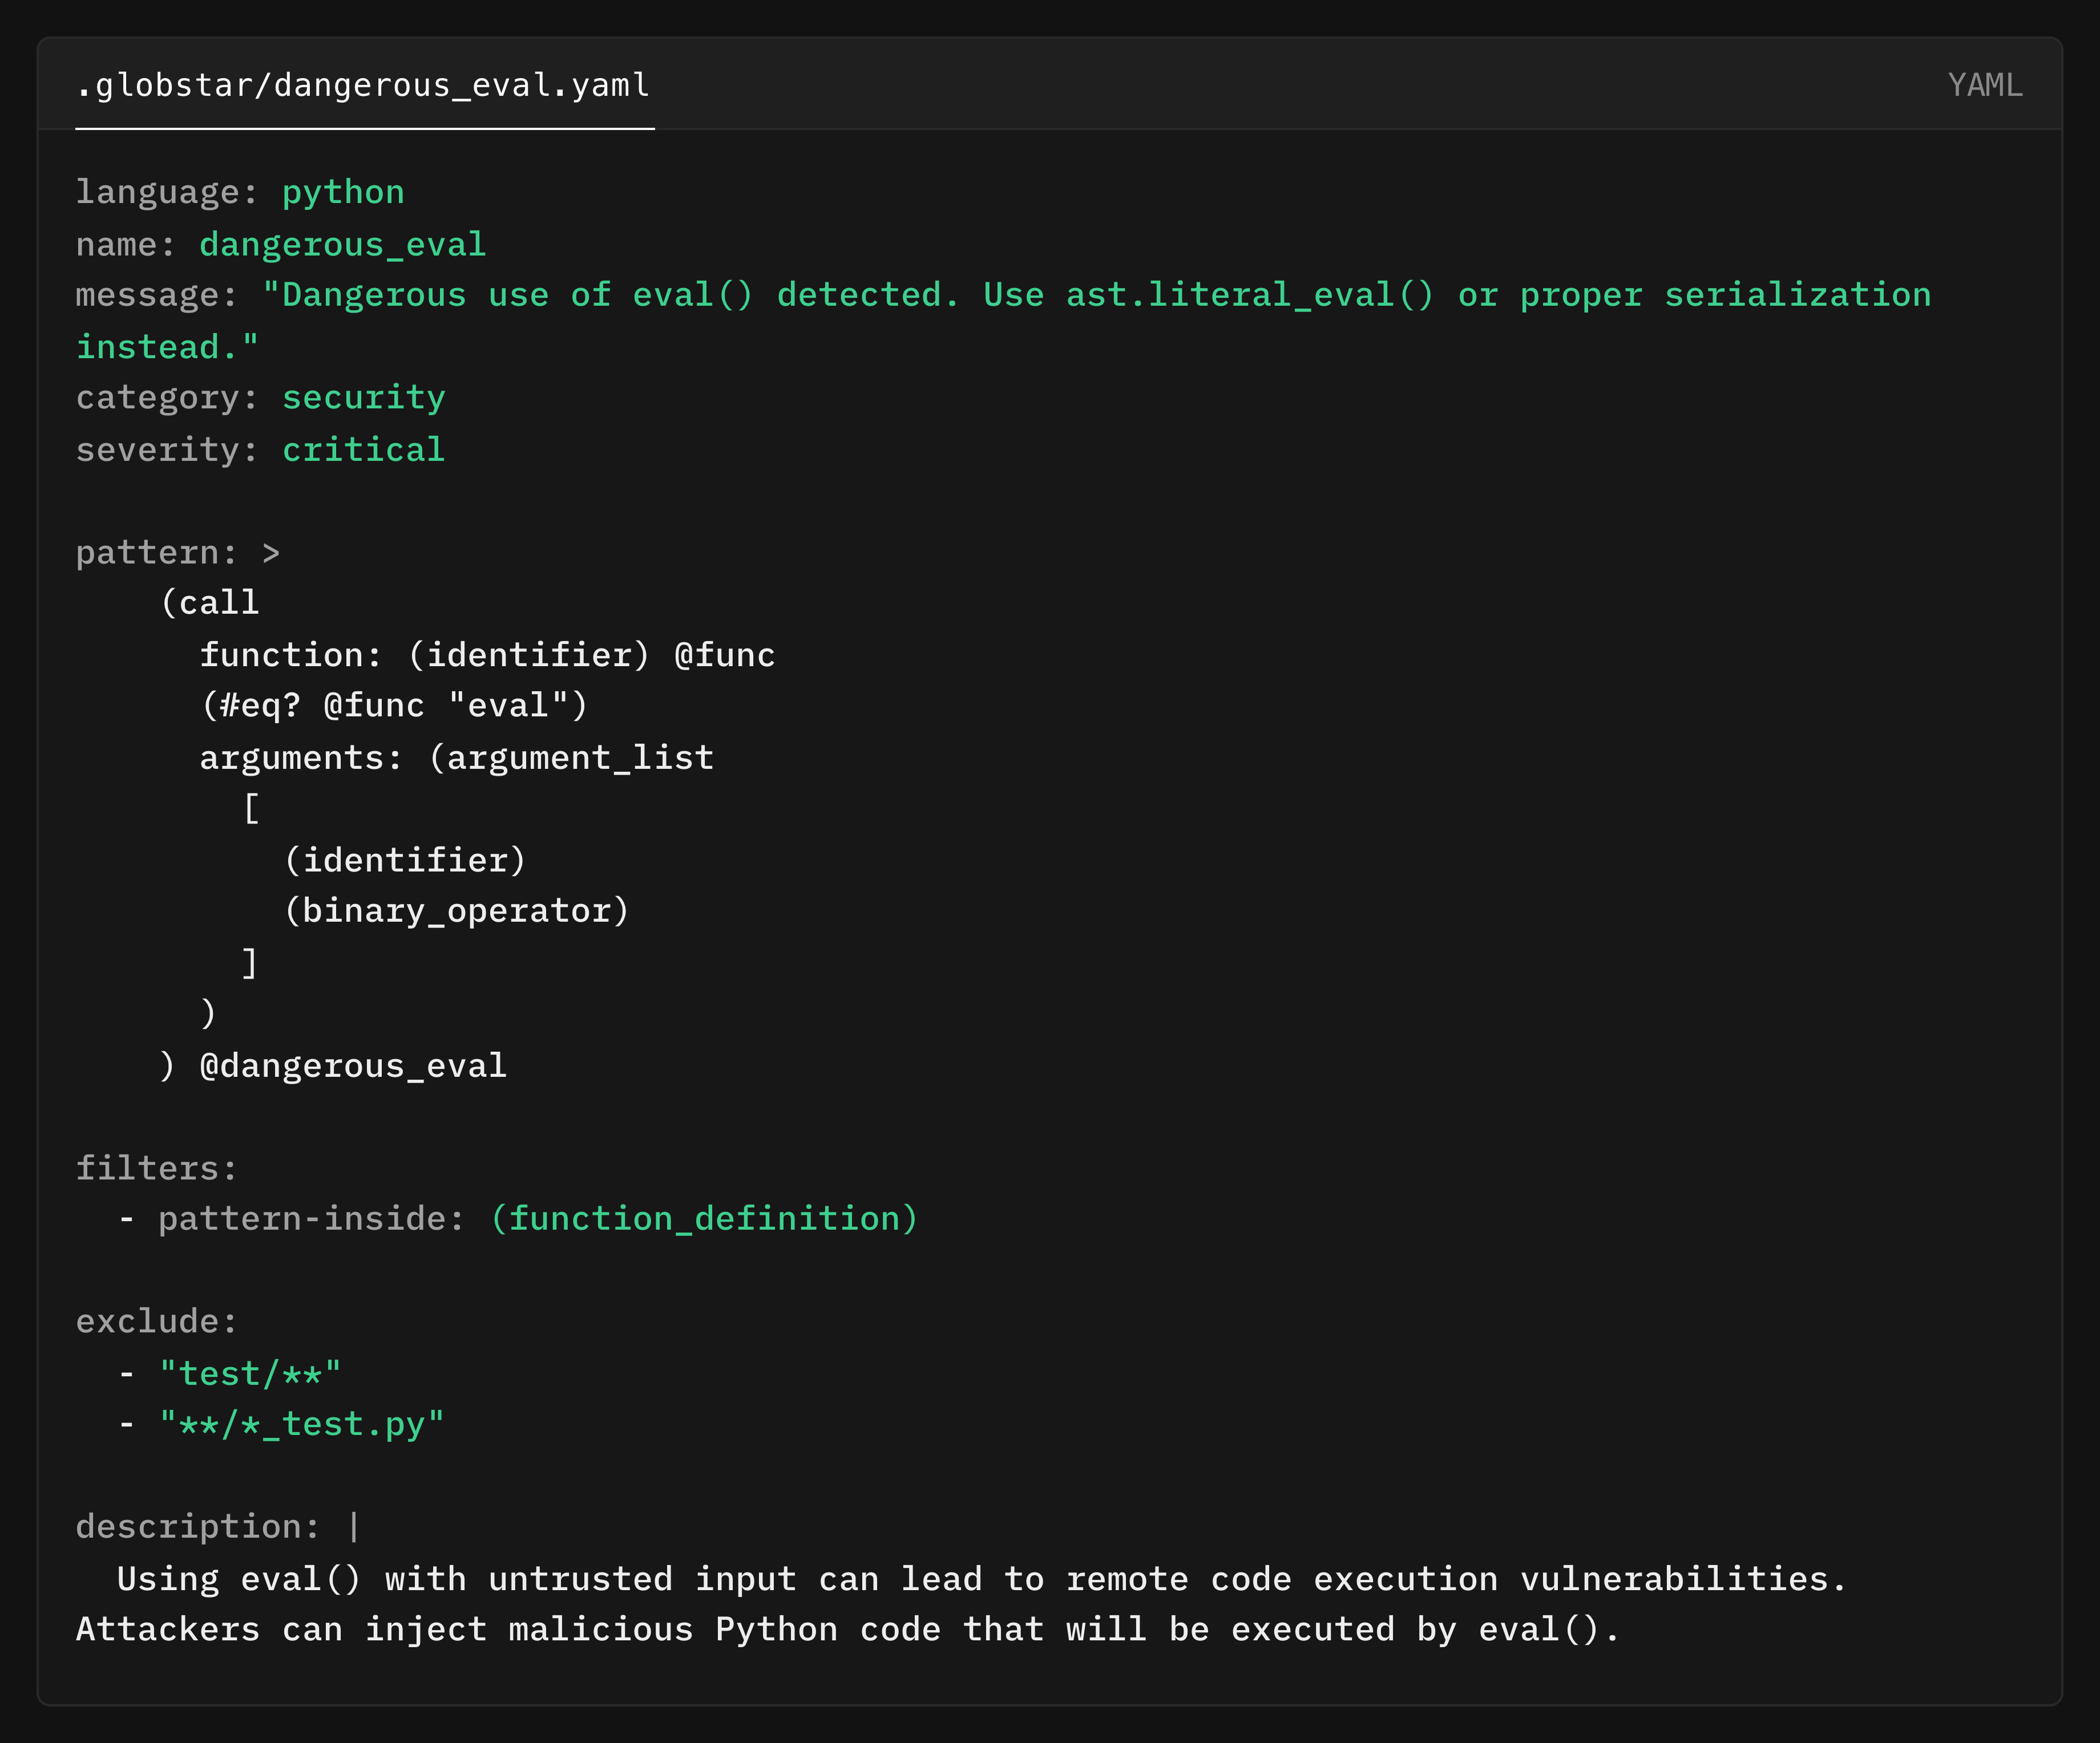Click description line 'Using eval() with untrusted input'
The width and height of the screenshot is (2100, 1743).
[981, 1579]
